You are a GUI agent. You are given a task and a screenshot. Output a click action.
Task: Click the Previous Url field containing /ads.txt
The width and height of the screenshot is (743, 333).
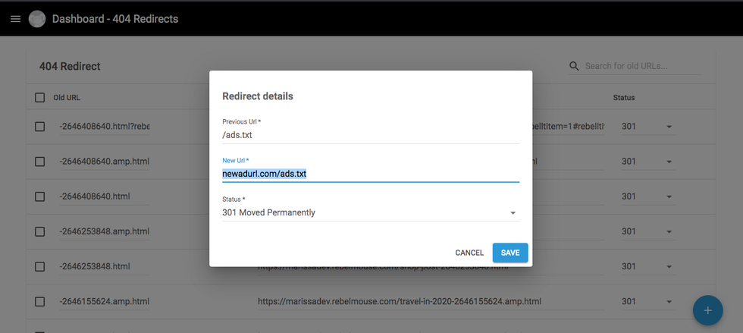(x=370, y=135)
